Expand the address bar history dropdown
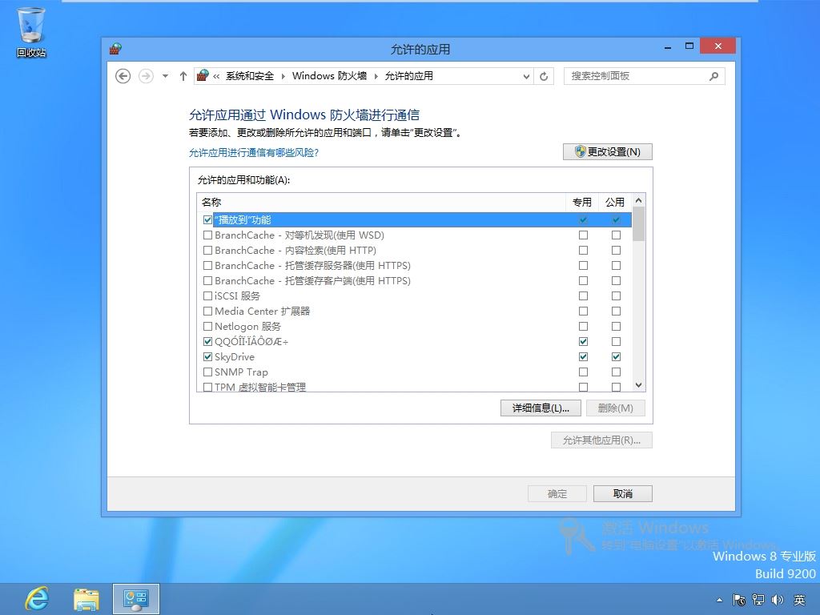This screenshot has height=615, width=820. click(526, 76)
